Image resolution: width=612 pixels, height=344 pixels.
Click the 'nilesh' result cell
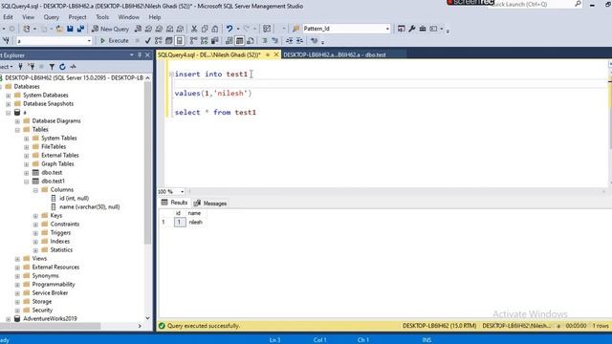pyautogui.click(x=195, y=223)
